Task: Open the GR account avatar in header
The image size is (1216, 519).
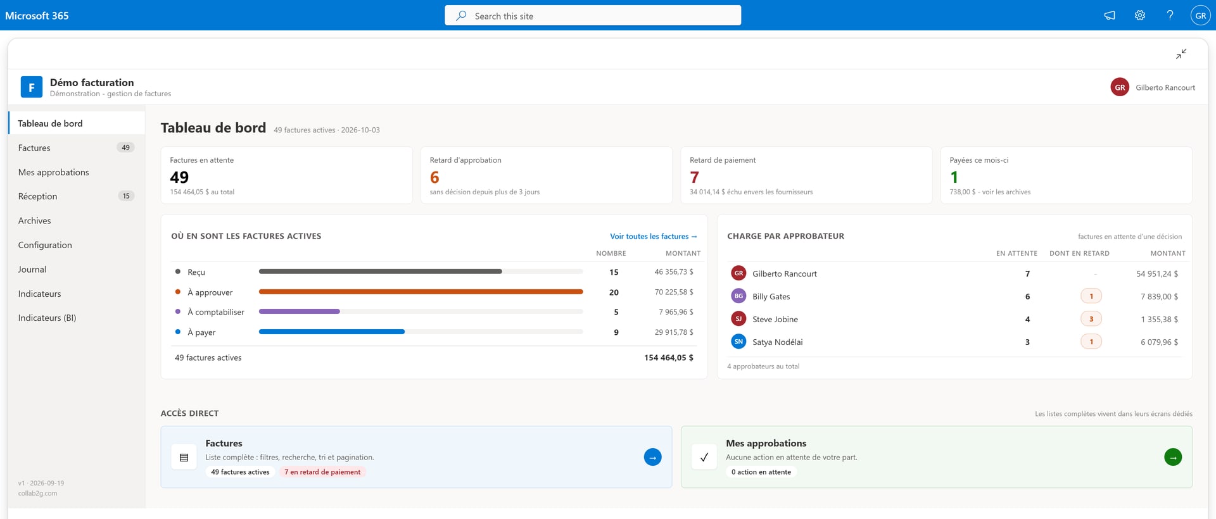Action: pyautogui.click(x=1201, y=15)
